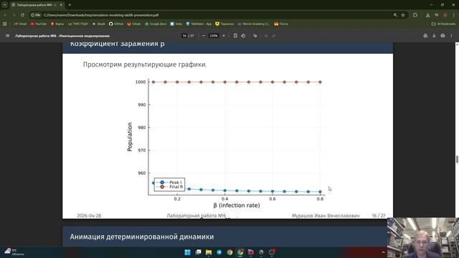Click the Windows Start button
This screenshot has width=459, height=258.
[x=187, y=252]
